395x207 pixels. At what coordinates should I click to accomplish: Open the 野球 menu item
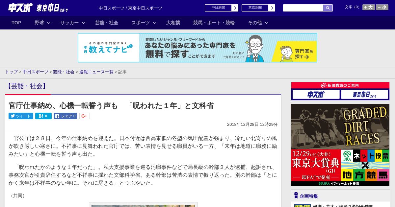click(39, 23)
